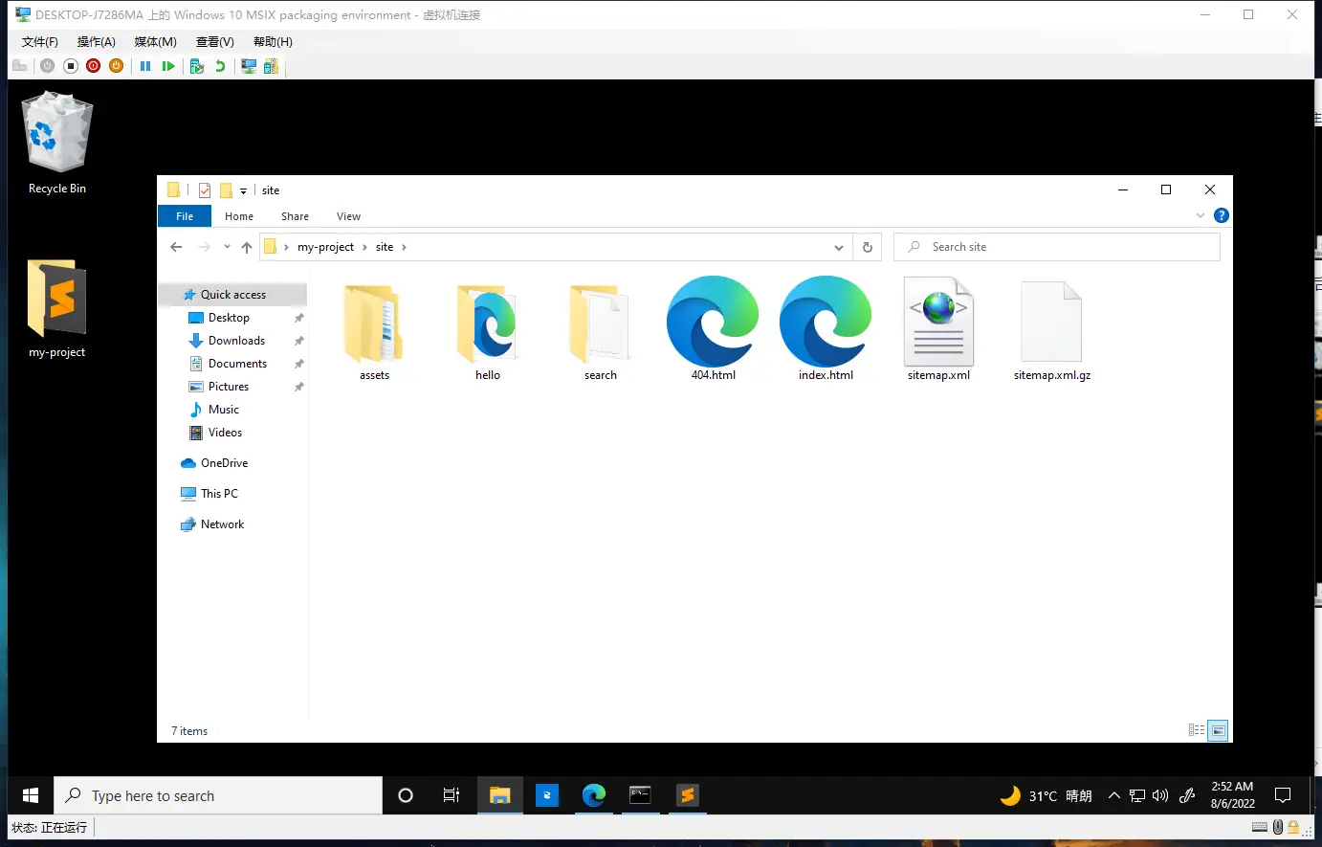Click the orange Save state icon
Image resolution: width=1322 pixels, height=847 pixels.
click(x=116, y=66)
